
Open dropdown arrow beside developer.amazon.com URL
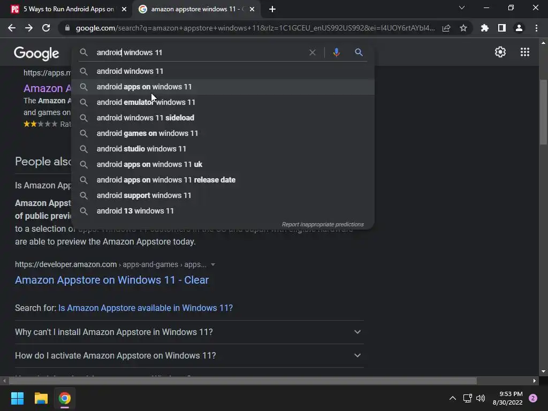click(213, 264)
